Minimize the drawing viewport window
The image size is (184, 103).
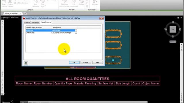coord(175,18)
